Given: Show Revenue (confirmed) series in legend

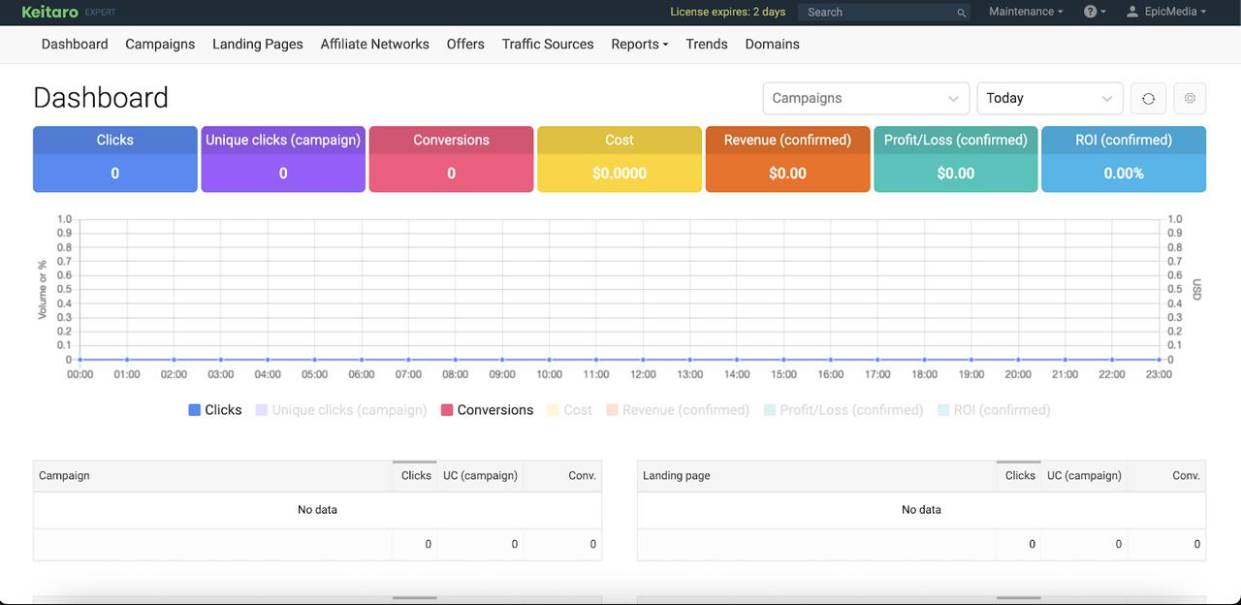Looking at the screenshot, I should click(678, 410).
